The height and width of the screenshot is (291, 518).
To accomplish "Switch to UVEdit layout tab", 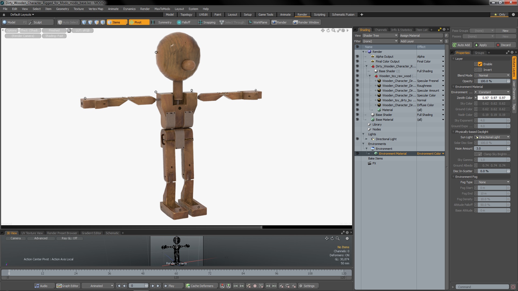I will 203,15.
